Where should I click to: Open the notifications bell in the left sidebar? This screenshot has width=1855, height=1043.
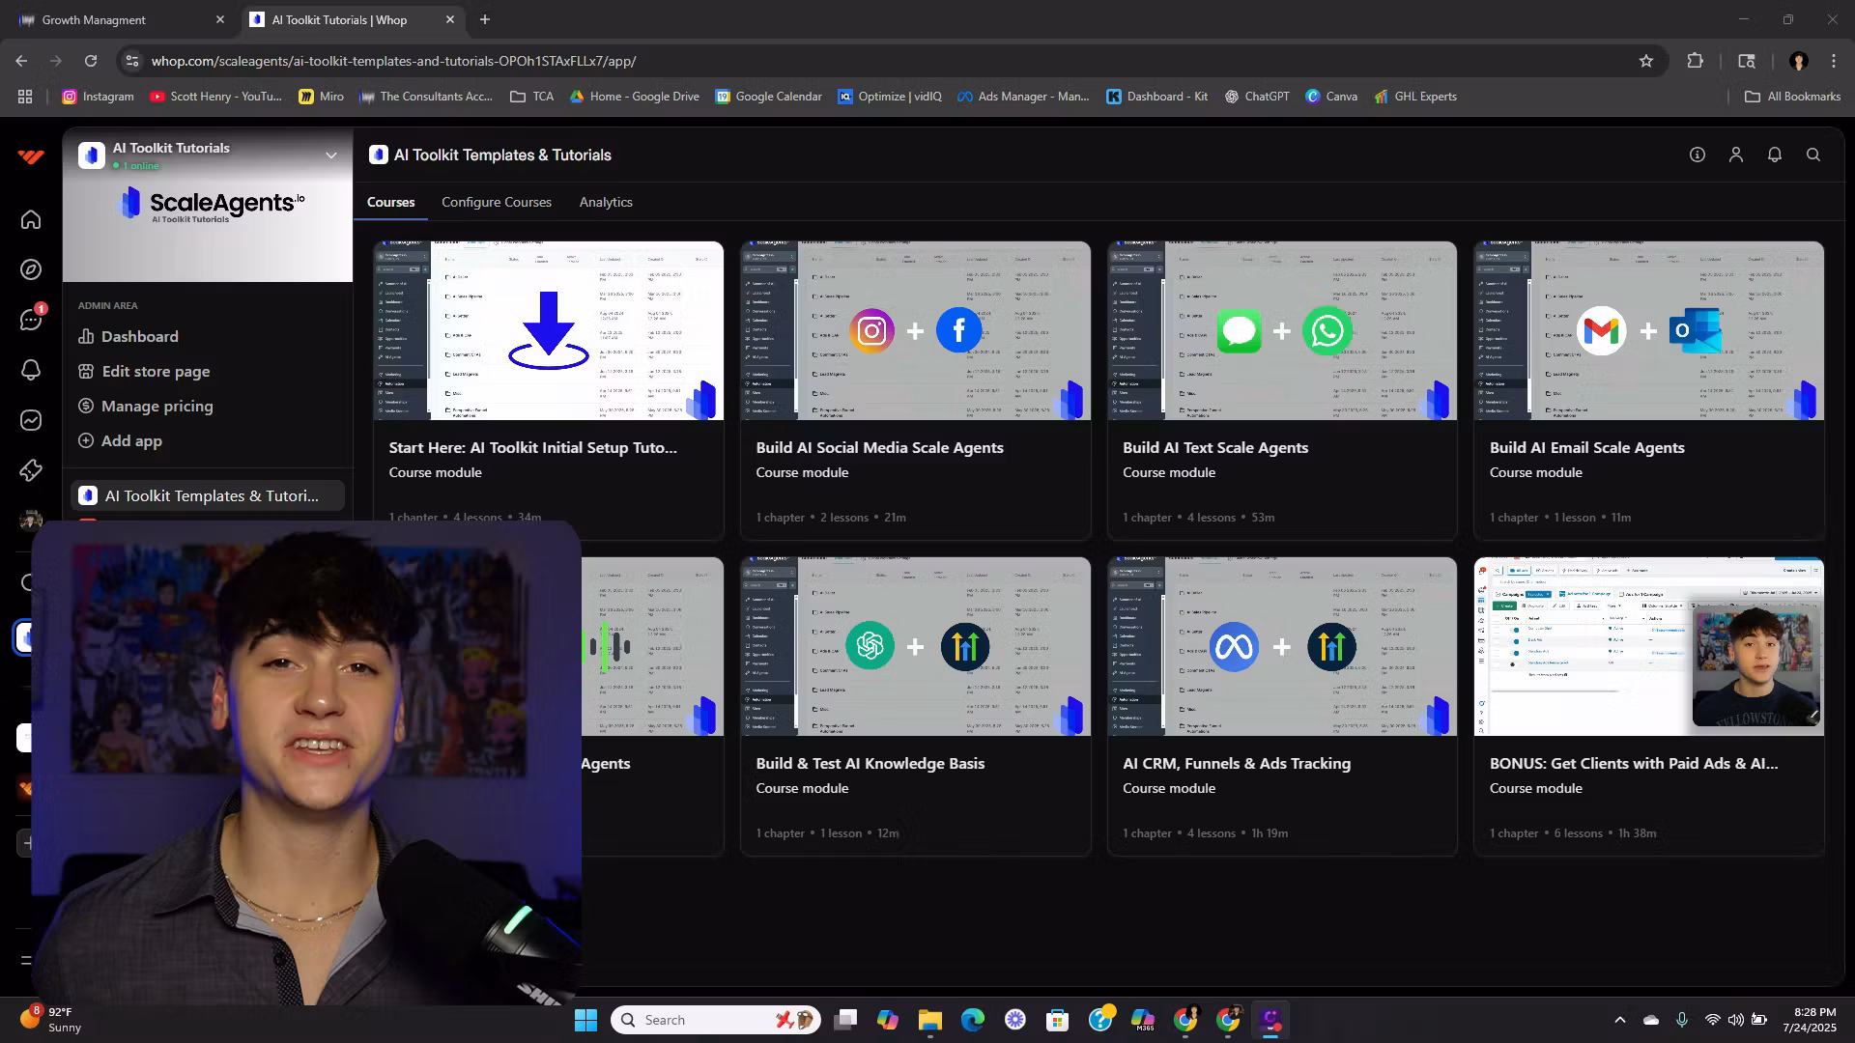[31, 370]
